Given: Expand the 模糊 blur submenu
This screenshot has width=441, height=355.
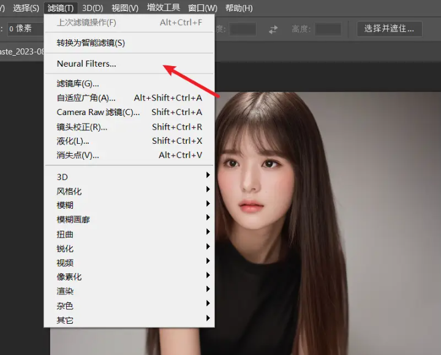Looking at the screenshot, I should point(65,205).
